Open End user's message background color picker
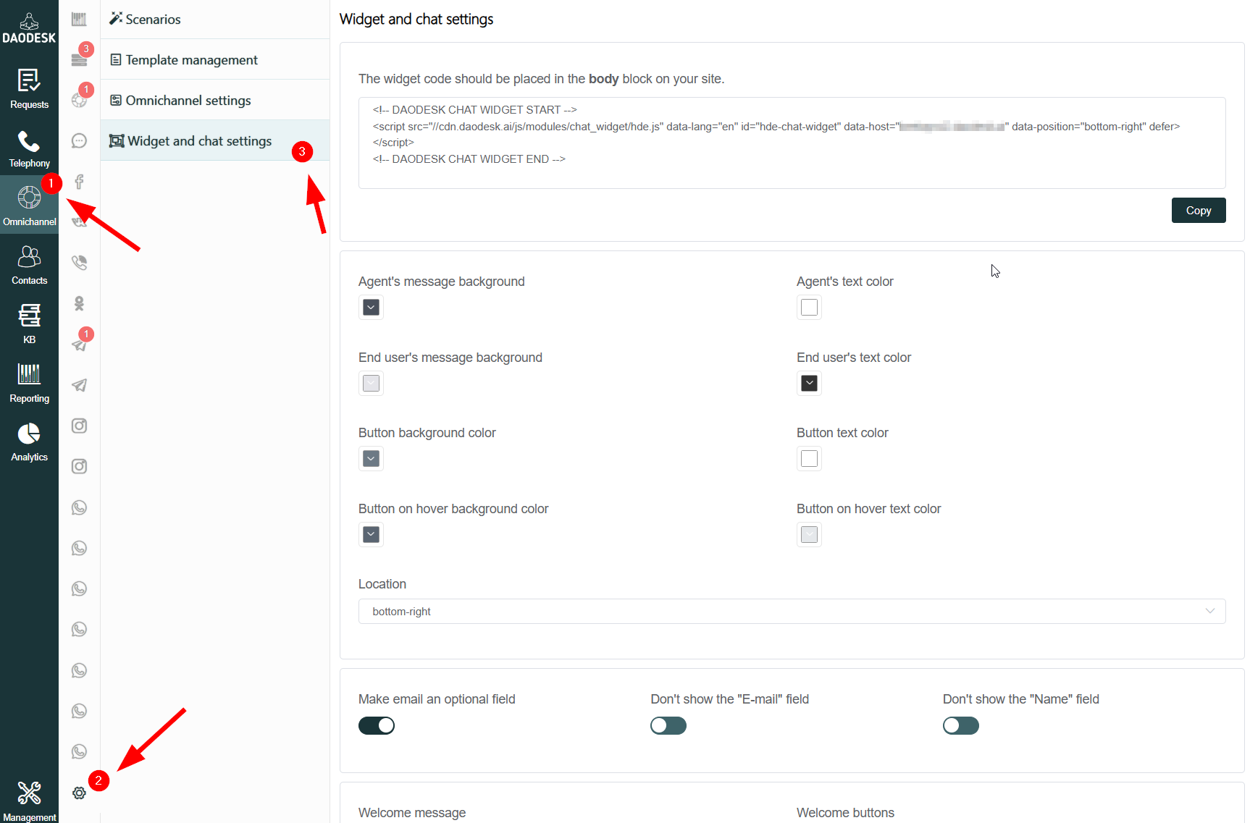 tap(371, 383)
